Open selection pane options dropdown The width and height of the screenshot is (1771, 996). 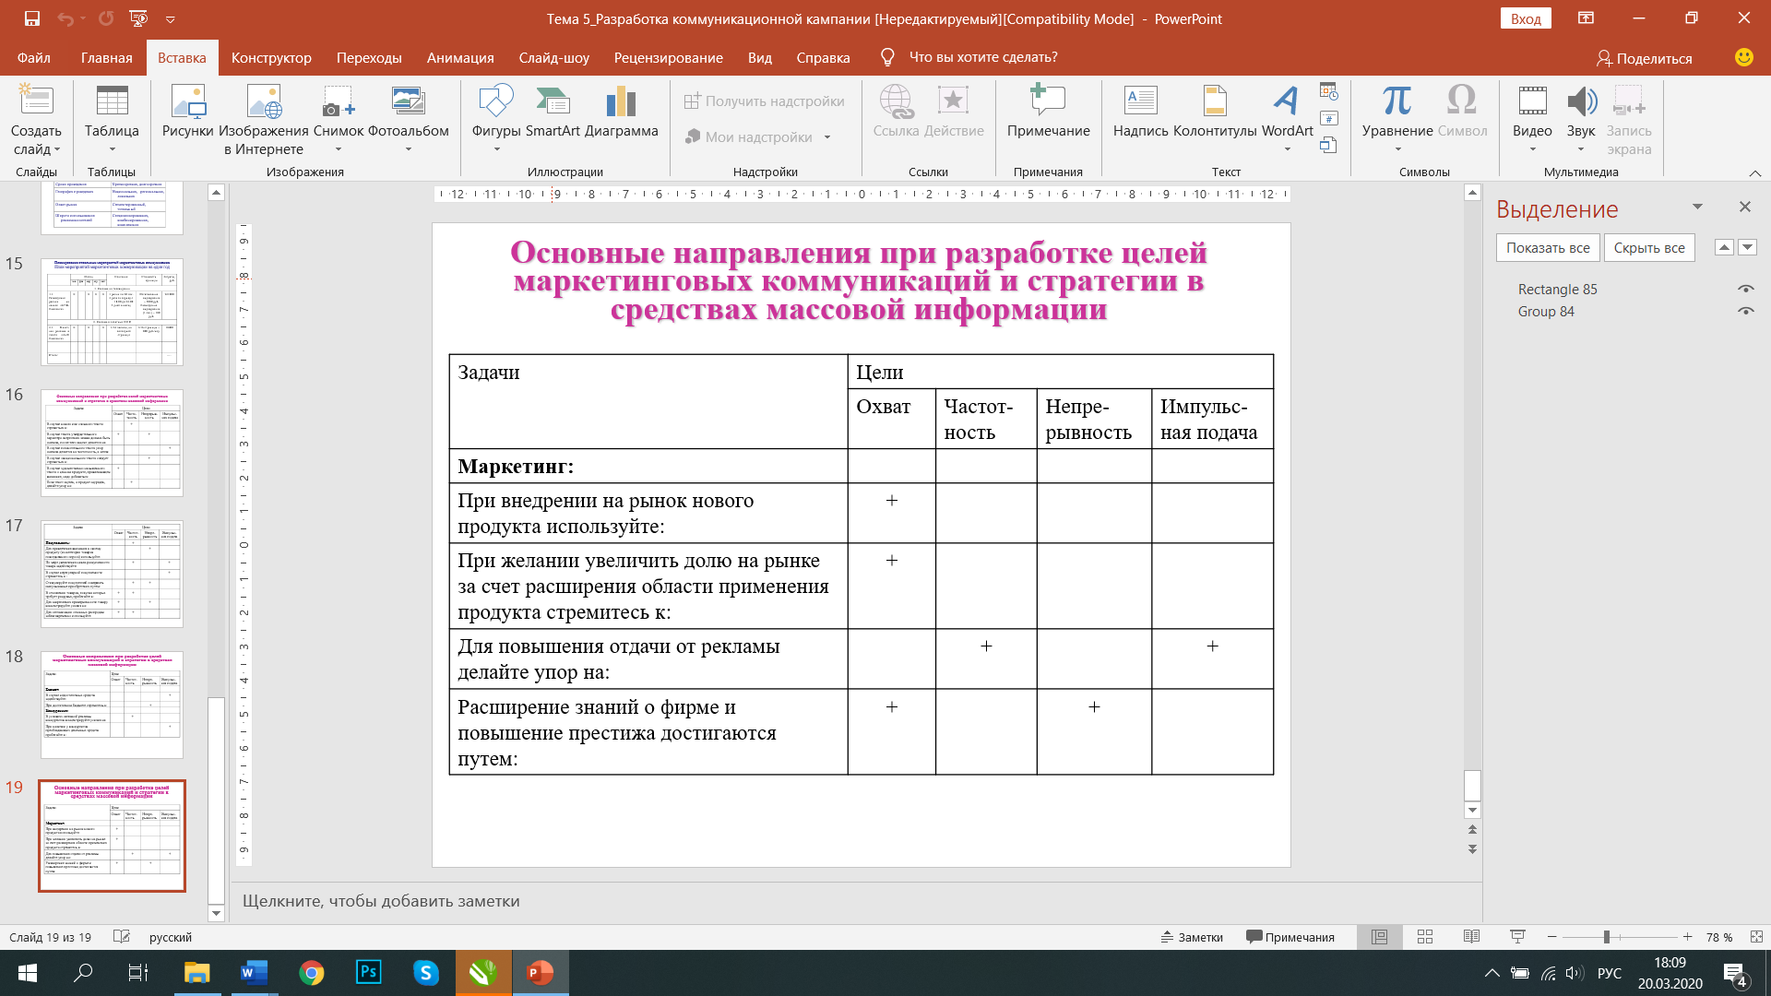click(1697, 207)
